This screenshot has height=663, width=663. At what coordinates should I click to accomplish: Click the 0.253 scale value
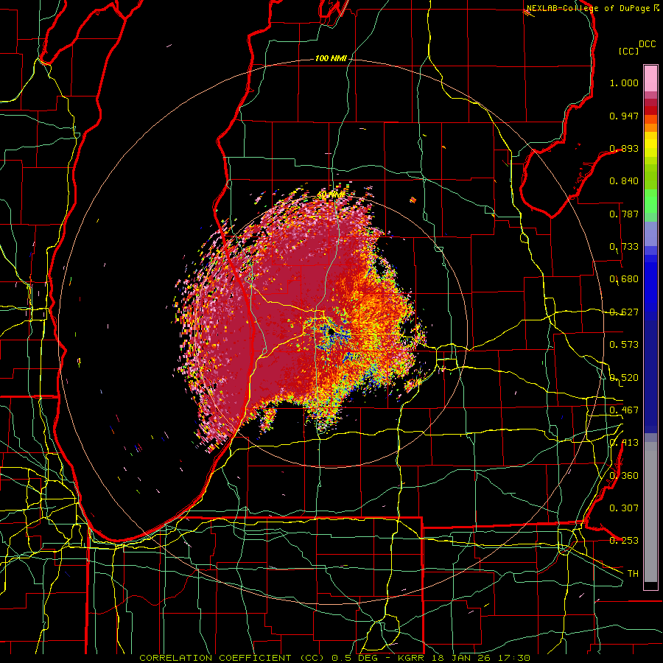624,541
